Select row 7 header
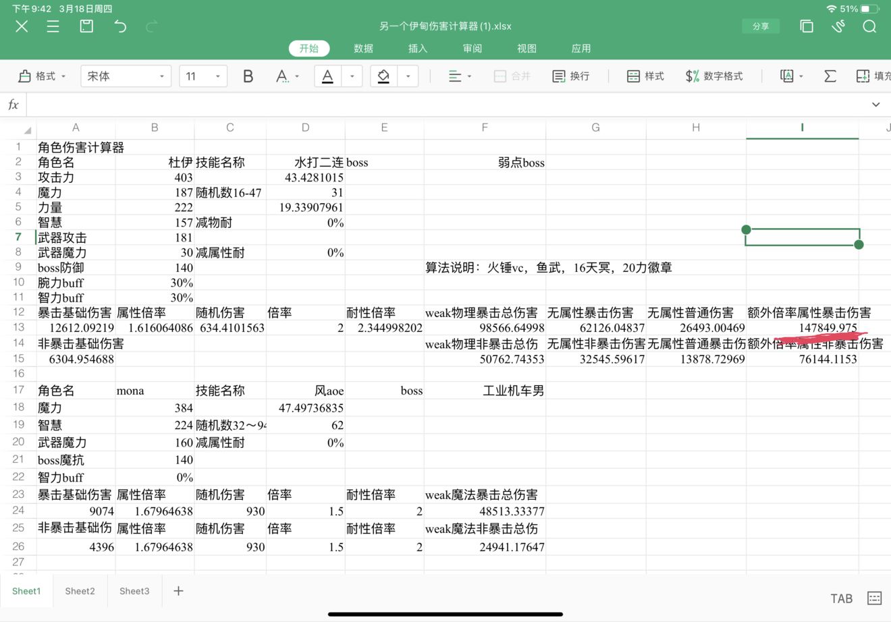891x622 pixels. 18,237
